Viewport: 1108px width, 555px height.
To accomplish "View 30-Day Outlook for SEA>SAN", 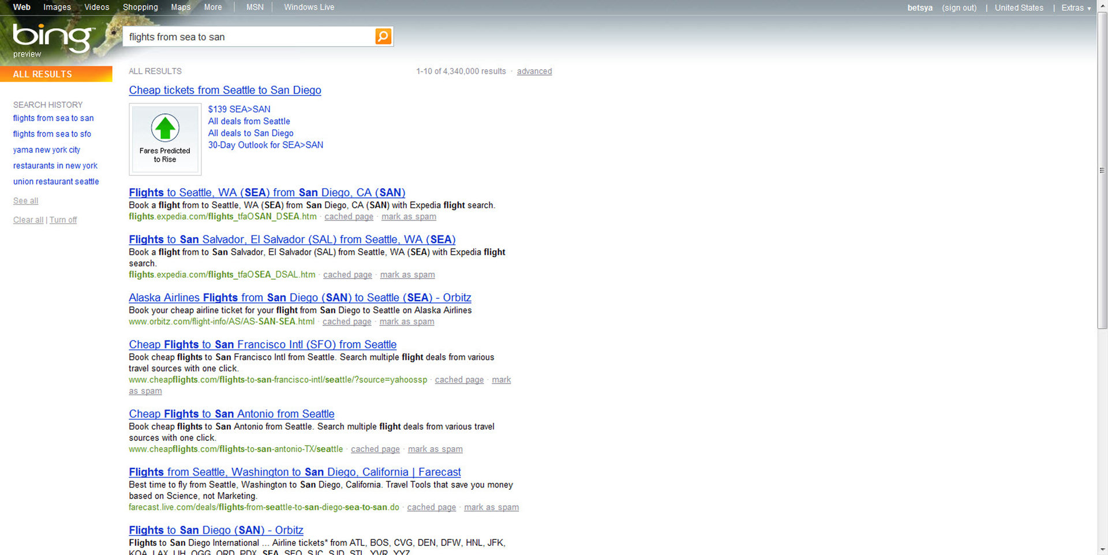I will tap(265, 145).
